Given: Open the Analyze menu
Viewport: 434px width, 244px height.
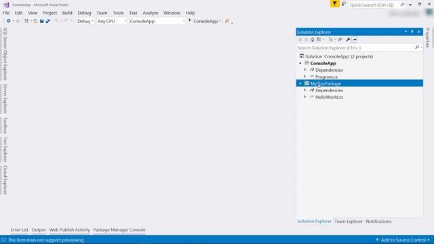Looking at the screenshot, I should coord(151,13).
